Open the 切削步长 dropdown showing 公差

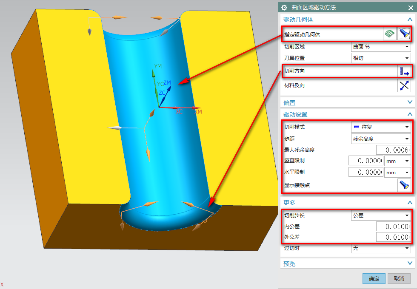[x=380, y=215]
